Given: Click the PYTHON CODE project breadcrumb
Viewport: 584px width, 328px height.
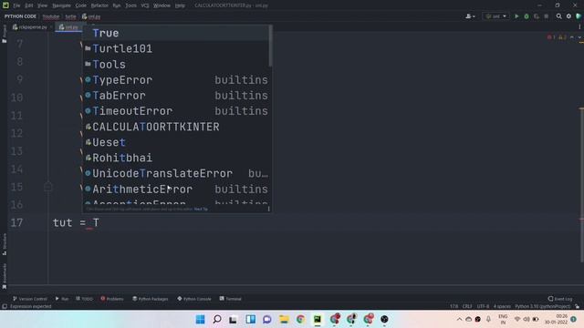Looking at the screenshot, I should click(20, 16).
